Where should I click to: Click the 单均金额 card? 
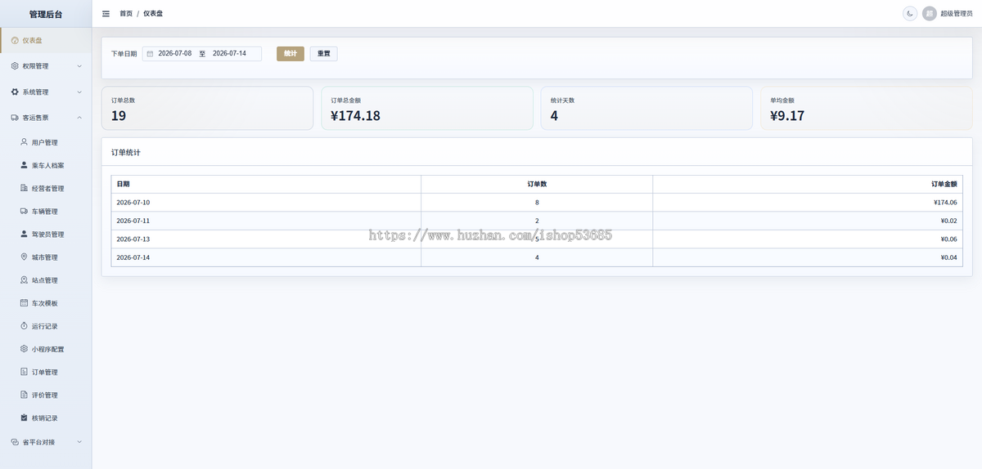(x=867, y=108)
